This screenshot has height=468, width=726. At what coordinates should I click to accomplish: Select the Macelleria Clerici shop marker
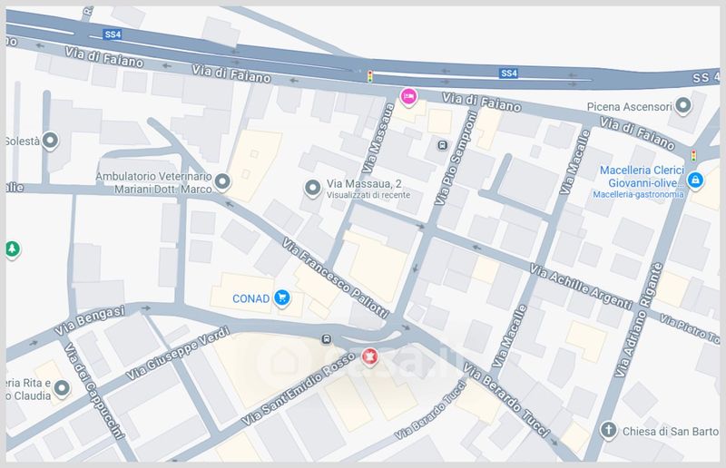695,180
